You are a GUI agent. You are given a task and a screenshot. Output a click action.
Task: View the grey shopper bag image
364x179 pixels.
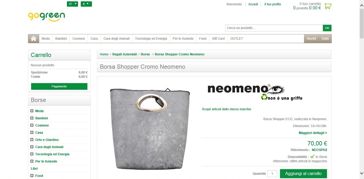click(150, 128)
